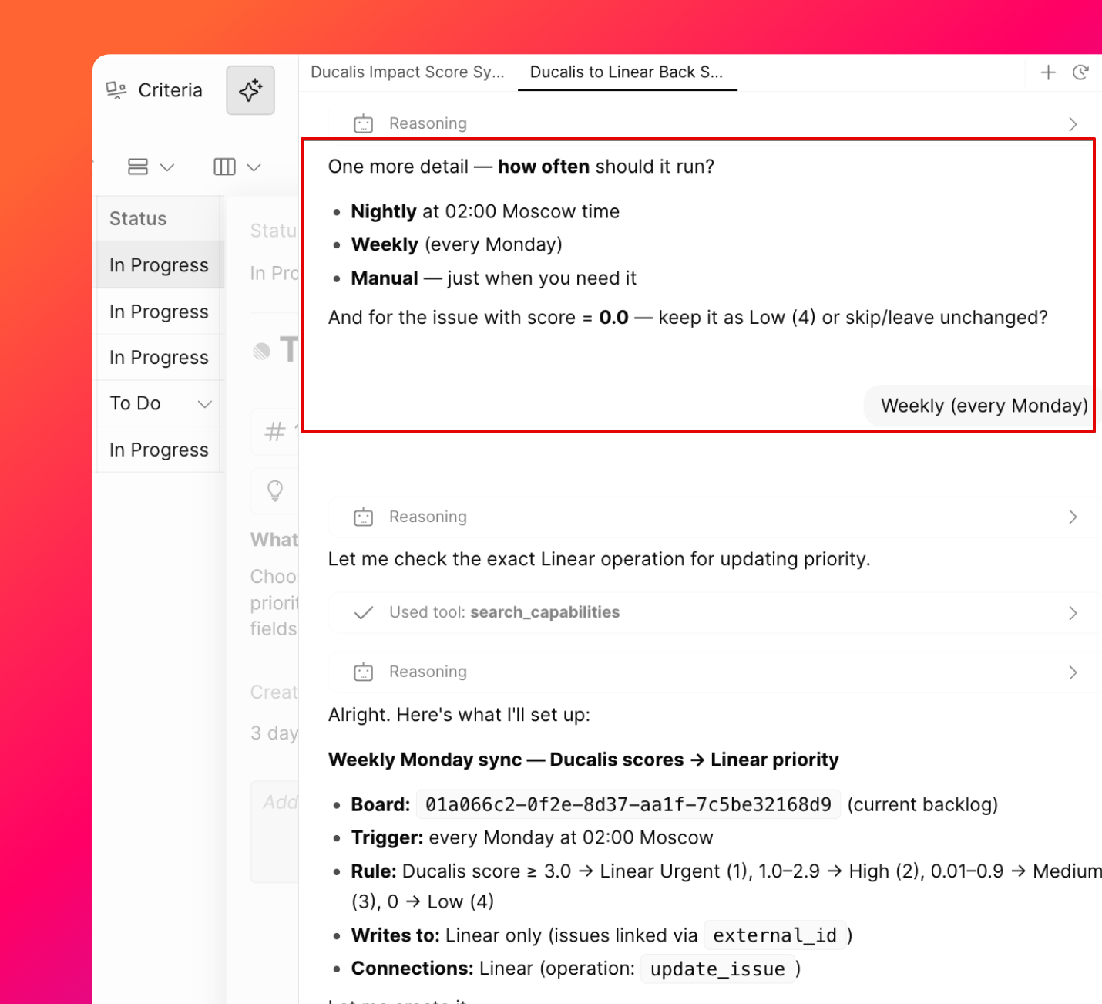Select the 'Ducalis to Linear Back S...' tab
Viewport: 1102px width, 1004px height.
coord(627,72)
